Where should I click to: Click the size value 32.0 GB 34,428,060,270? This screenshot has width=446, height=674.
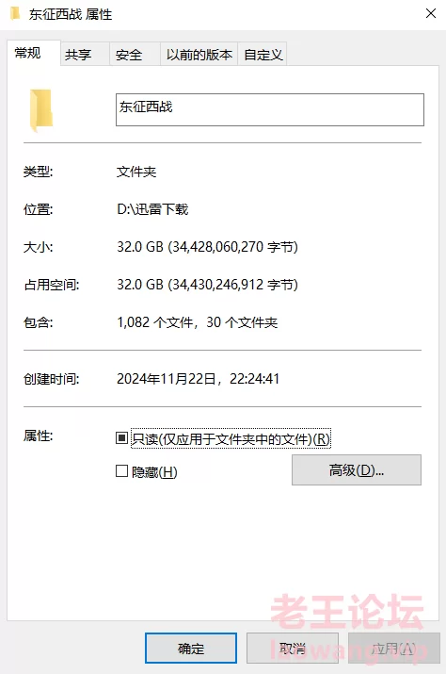207,247
